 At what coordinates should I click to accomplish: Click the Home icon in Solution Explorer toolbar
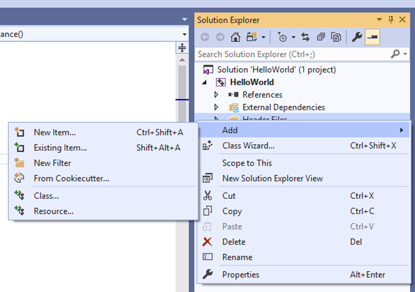235,37
